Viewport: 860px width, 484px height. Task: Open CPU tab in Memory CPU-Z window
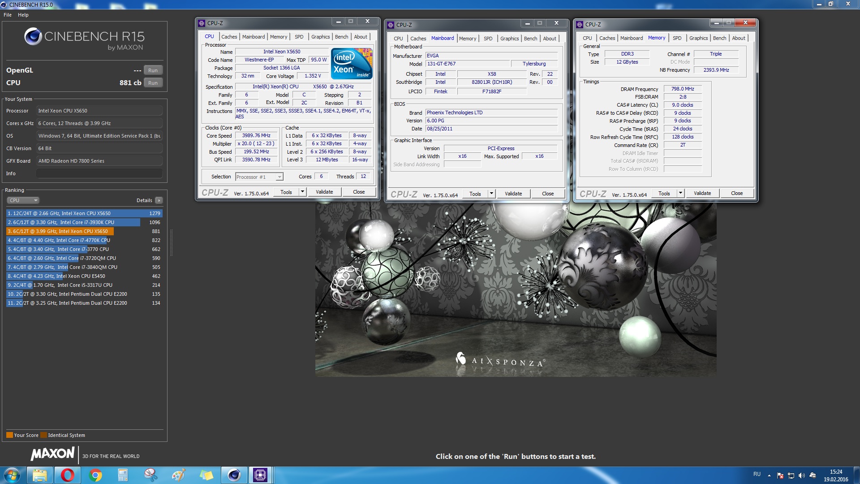tap(587, 38)
